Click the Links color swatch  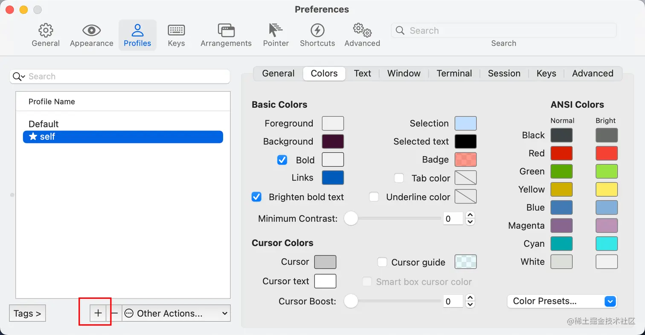(333, 178)
